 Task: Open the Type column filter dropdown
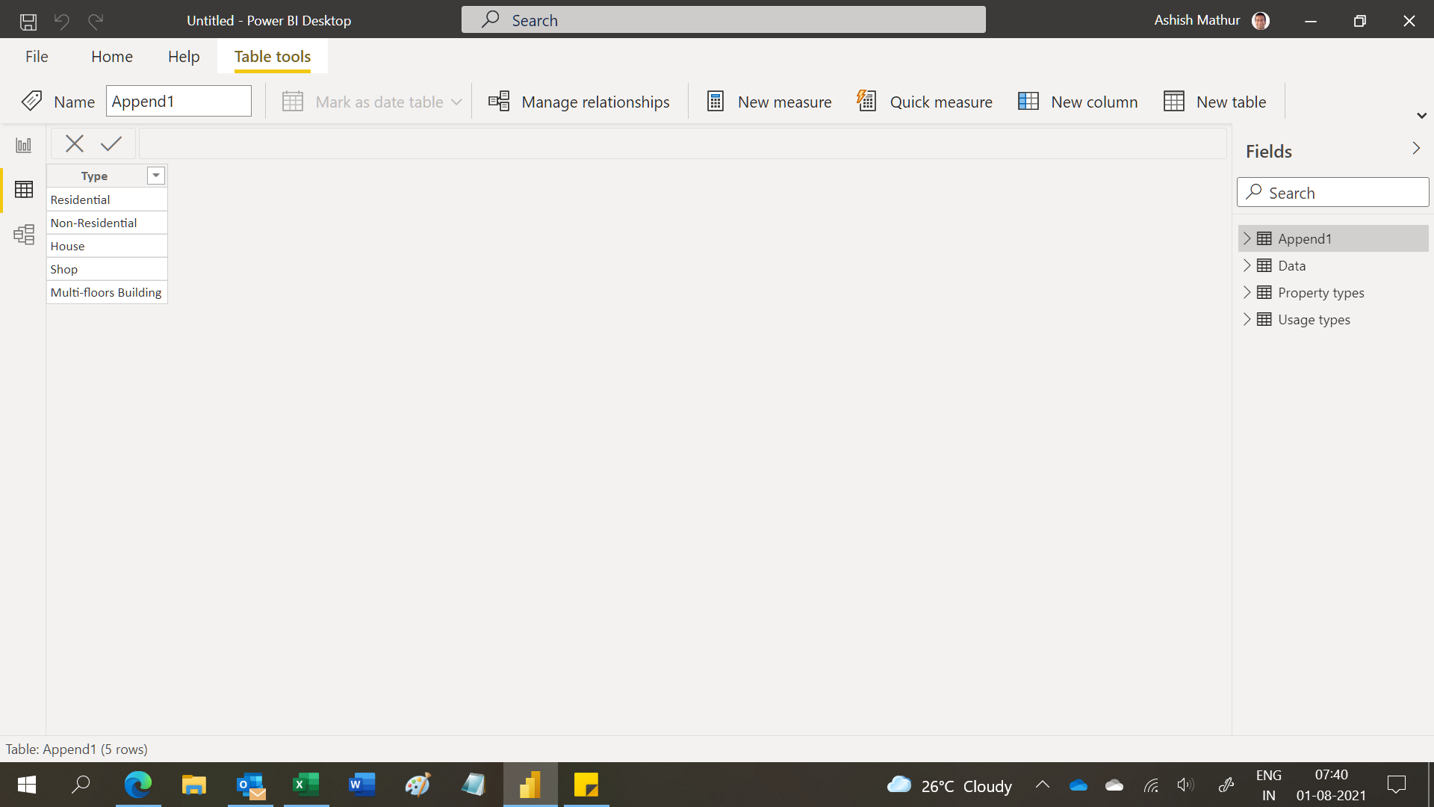click(156, 176)
